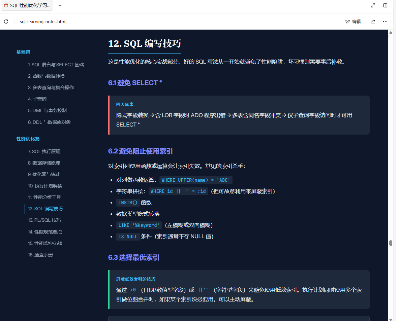Click the 编辑 edit button
Screen dimensions: 396x321
click(x=353, y=22)
